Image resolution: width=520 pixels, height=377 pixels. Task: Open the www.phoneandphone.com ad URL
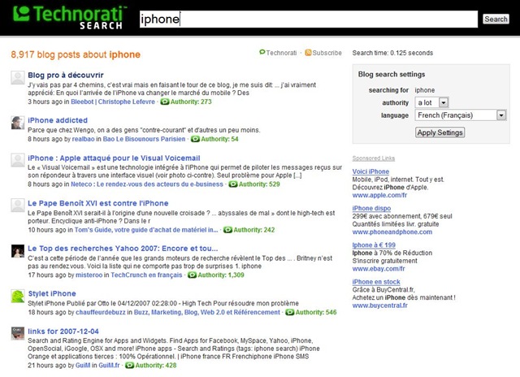(x=392, y=232)
